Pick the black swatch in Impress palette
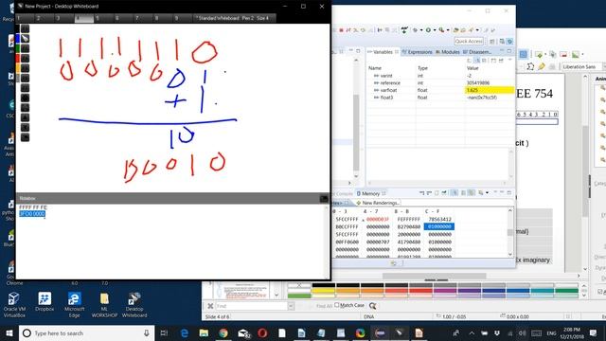This screenshot has height=341, width=606. pos(324,285)
